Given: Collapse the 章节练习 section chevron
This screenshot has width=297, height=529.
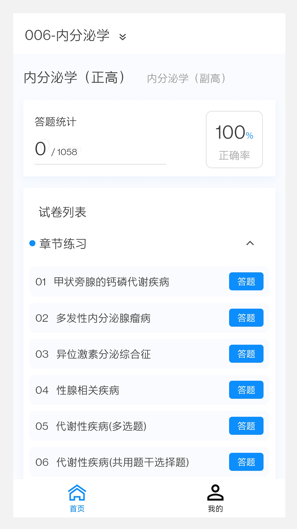Looking at the screenshot, I should [250, 243].
